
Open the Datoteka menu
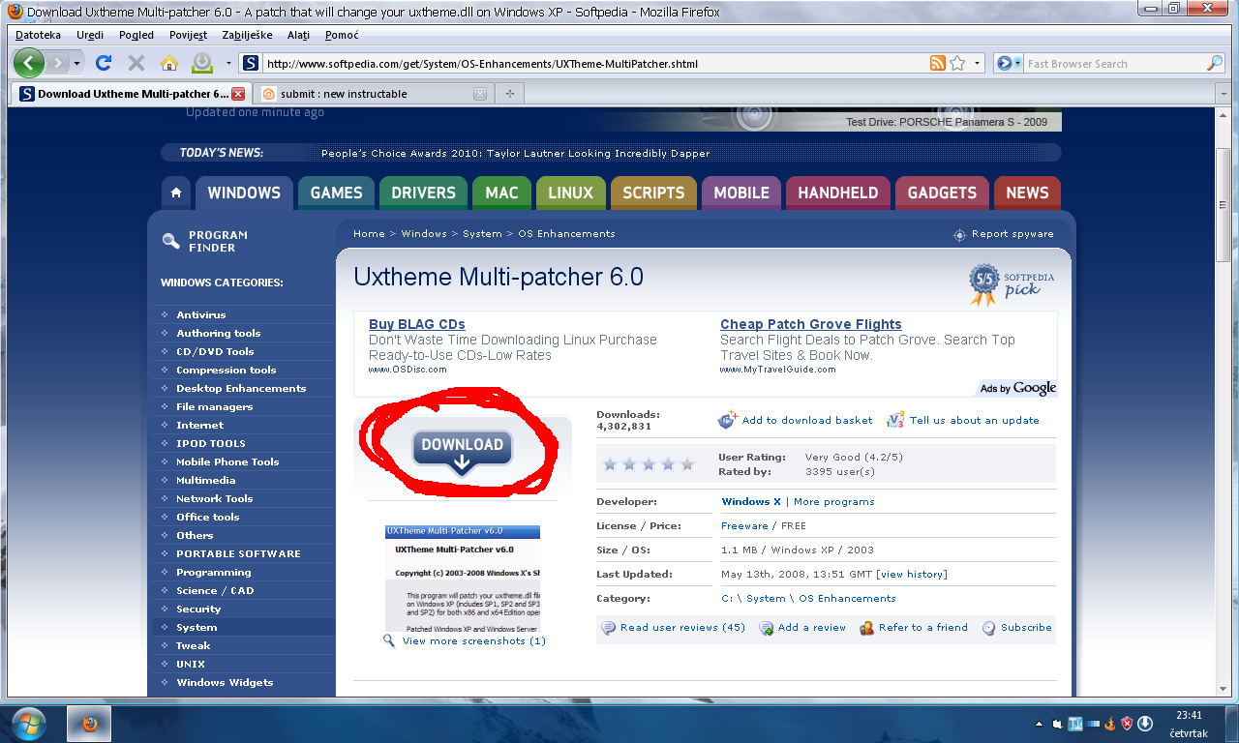(x=39, y=35)
